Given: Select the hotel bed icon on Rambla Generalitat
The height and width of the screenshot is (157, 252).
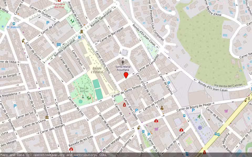Looking at the screenshot, I should click(59, 44).
